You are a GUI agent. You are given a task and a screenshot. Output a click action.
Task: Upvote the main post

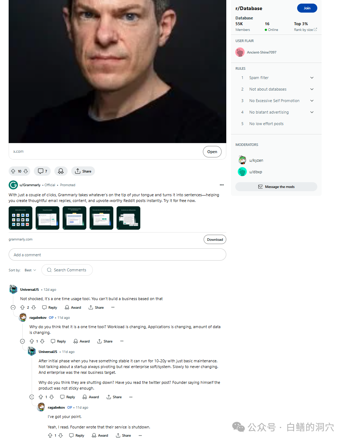(x=13, y=171)
